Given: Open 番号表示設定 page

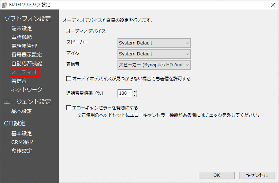Looking at the screenshot, I should pyautogui.click(x=26, y=55).
